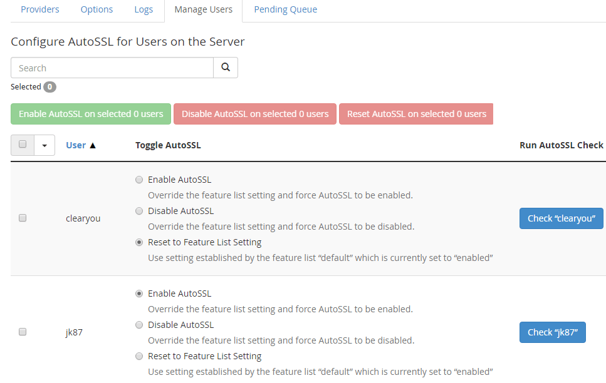Click the search magnifier icon button

pyautogui.click(x=226, y=68)
